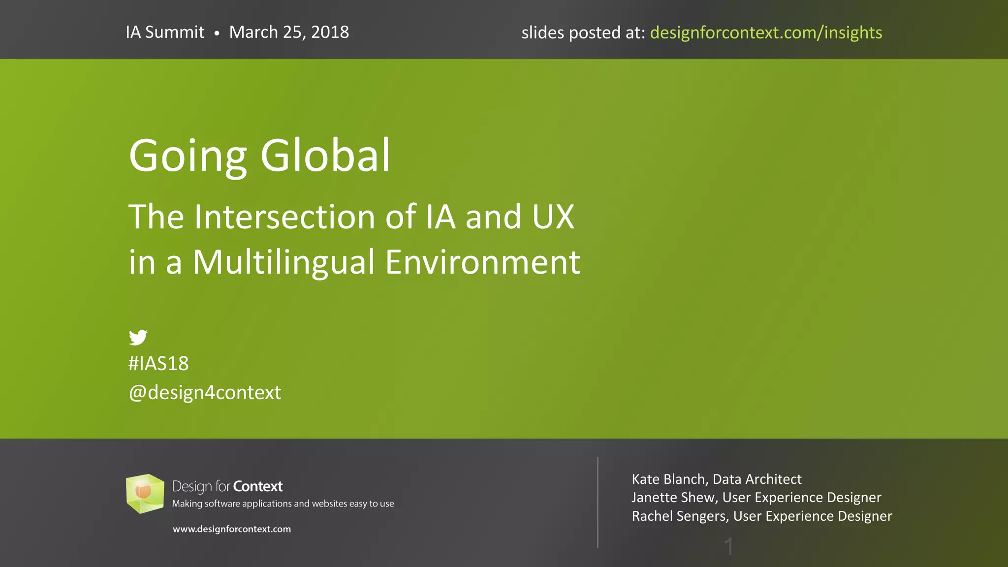Click the "Design for Context" wordmark

coord(227,486)
